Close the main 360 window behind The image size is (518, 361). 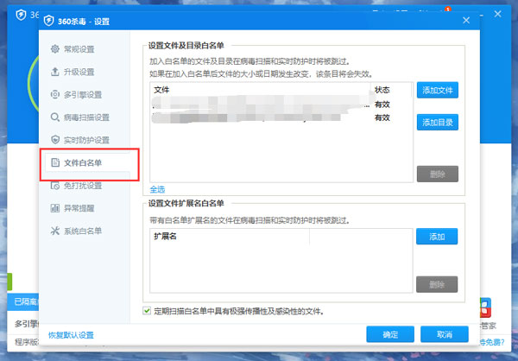point(498,14)
